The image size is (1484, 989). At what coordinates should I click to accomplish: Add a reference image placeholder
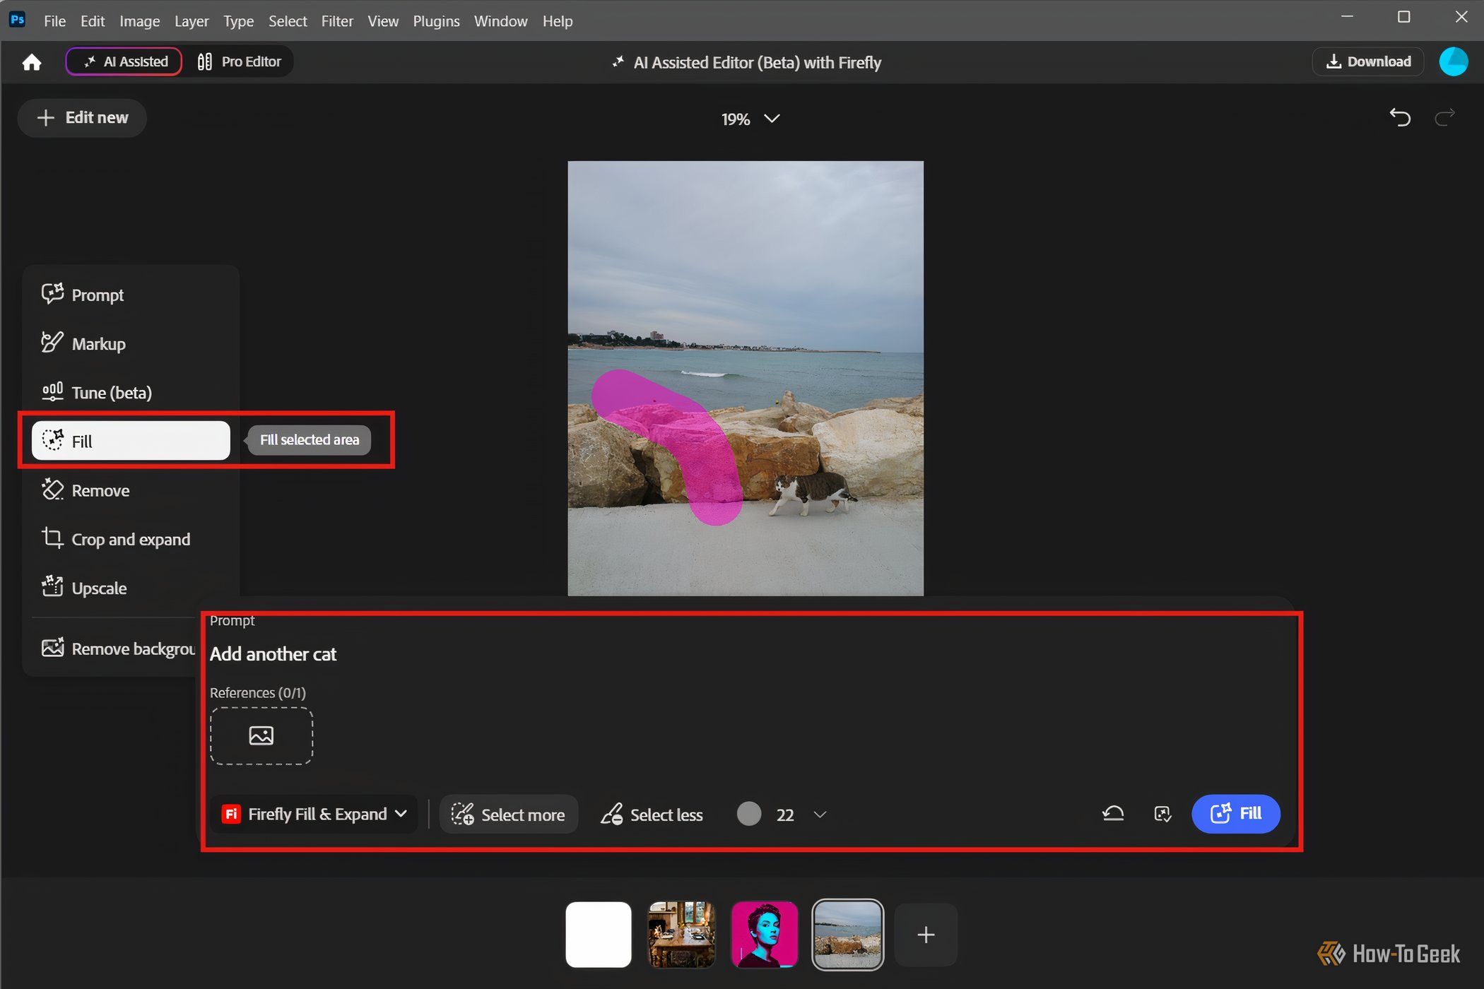[x=261, y=736]
